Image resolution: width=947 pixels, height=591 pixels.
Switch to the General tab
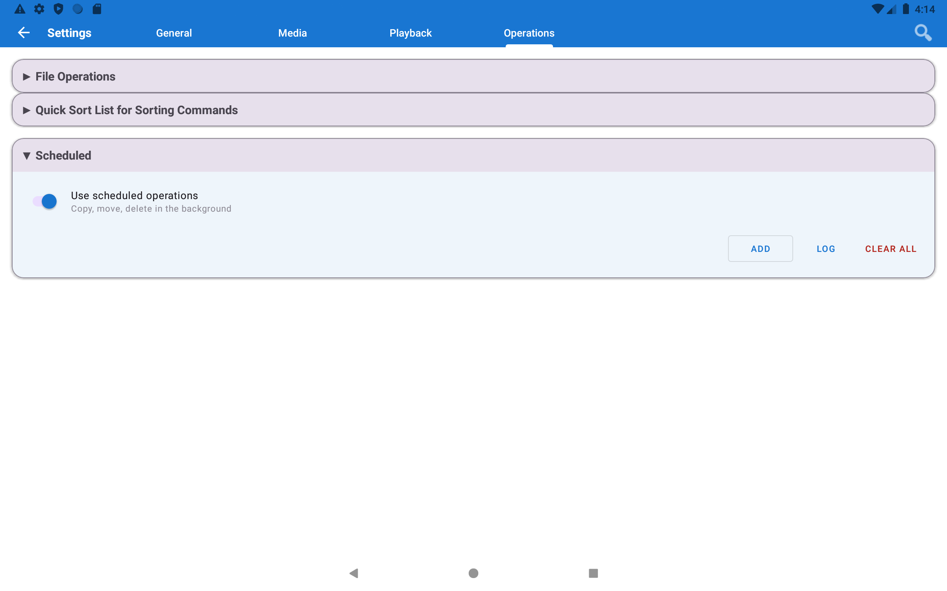pyautogui.click(x=174, y=33)
